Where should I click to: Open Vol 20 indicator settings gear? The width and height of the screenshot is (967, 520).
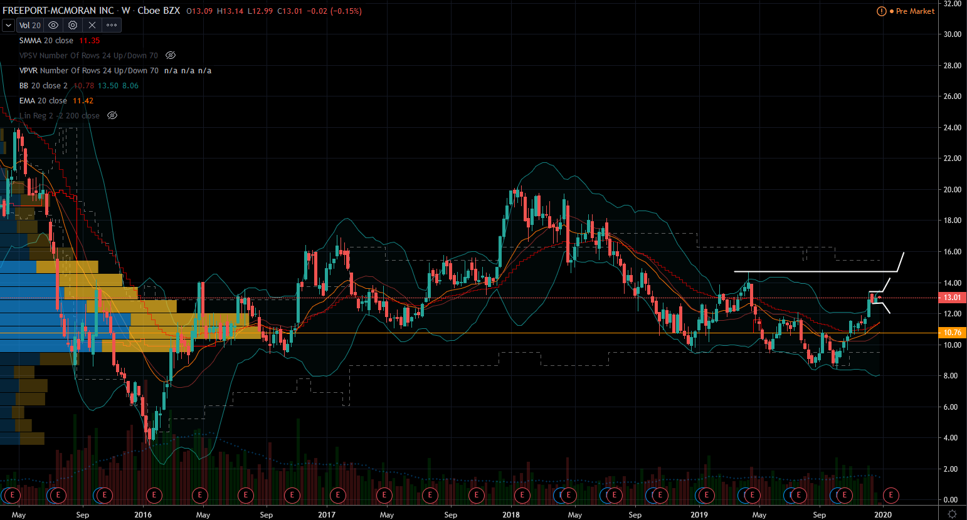click(73, 25)
